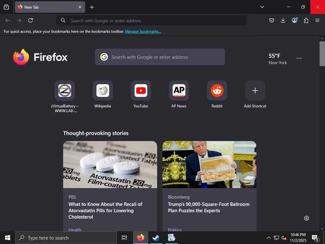
Task: Close the New Tab tab
Action: click(80, 7)
